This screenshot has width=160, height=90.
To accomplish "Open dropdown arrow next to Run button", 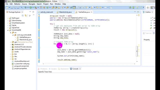I will (33, 7).
